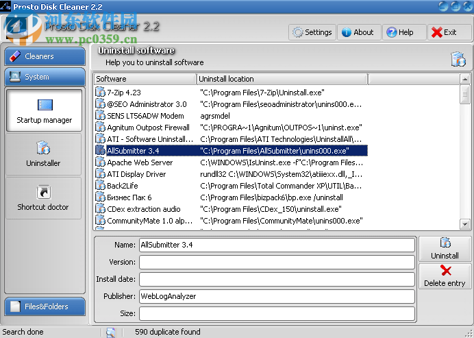Click the Size input field

(277, 313)
